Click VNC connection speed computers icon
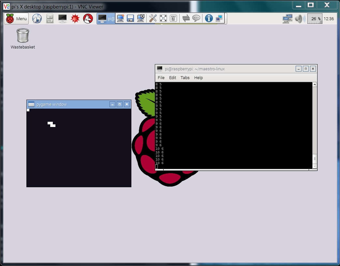The height and width of the screenshot is (266, 340). (x=219, y=19)
